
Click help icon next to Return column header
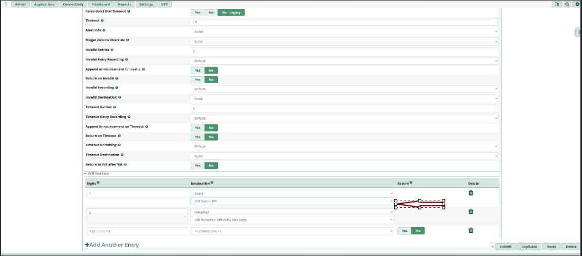411,182
